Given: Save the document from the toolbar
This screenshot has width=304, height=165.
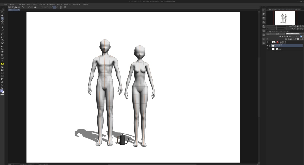Looking at the screenshot, I should [19, 7].
